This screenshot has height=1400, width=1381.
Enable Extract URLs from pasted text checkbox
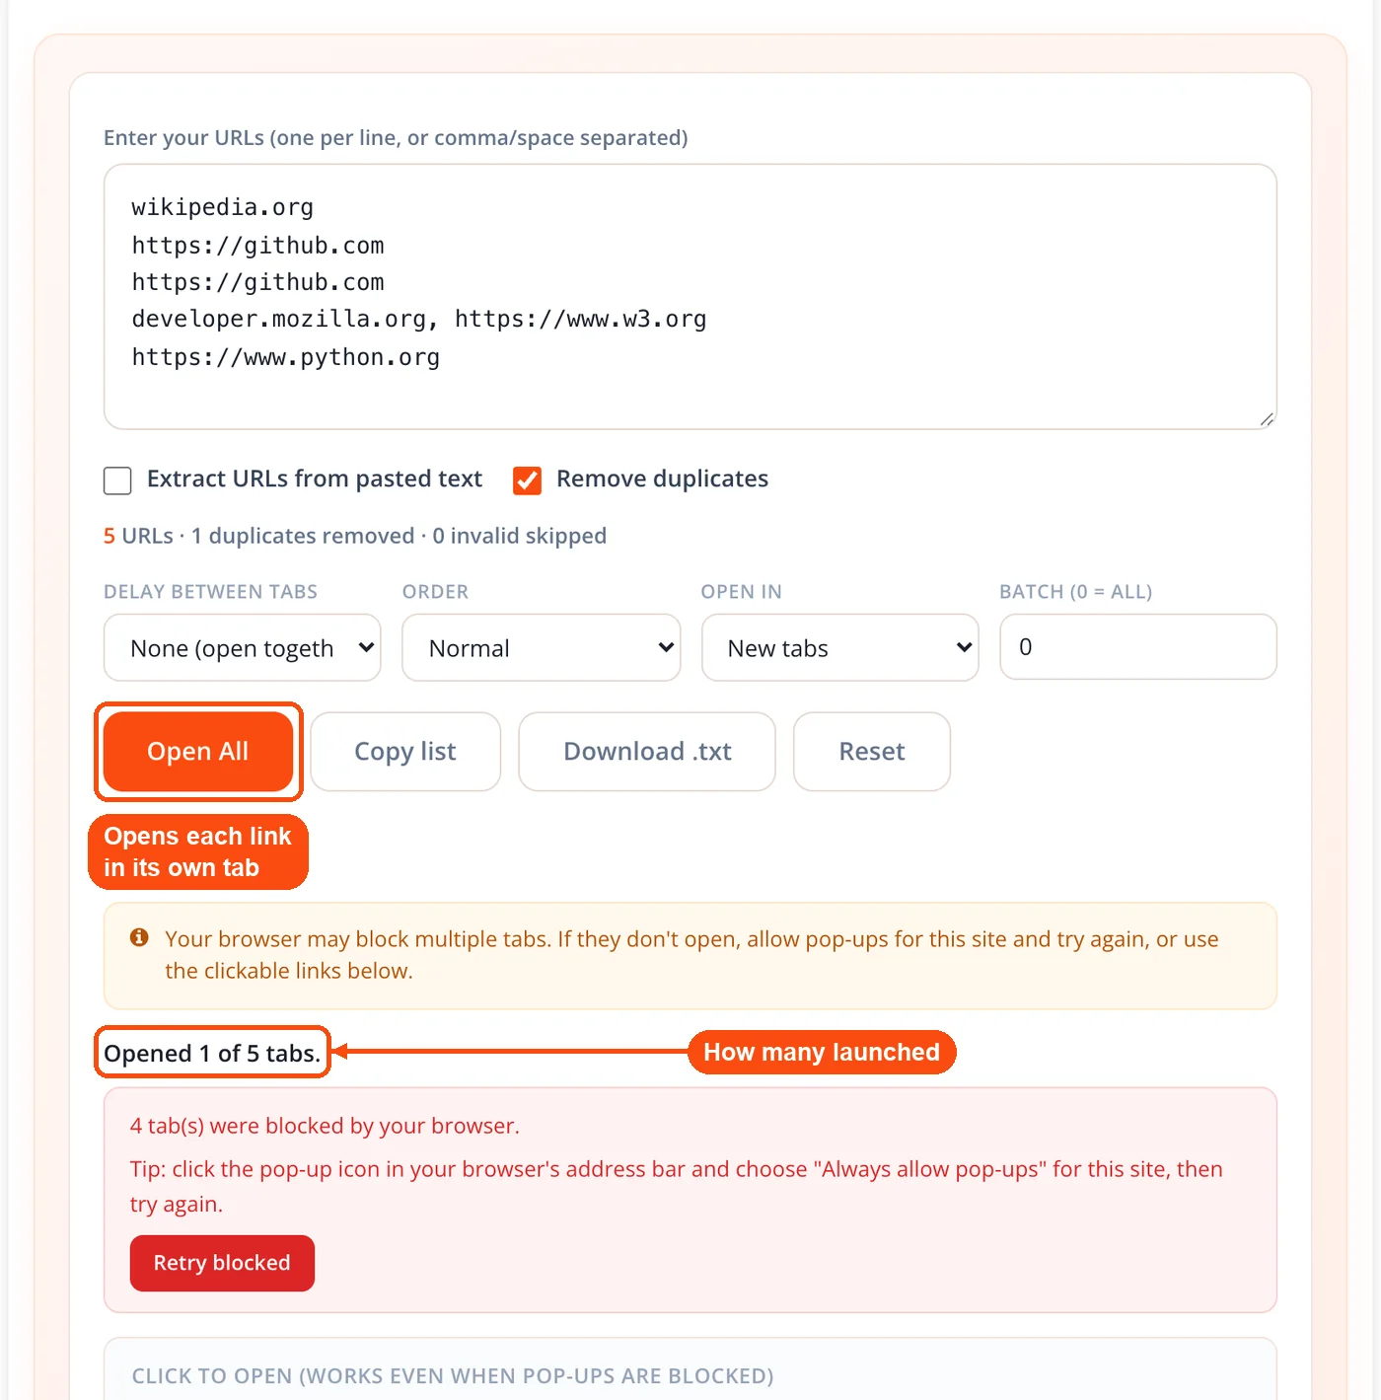point(117,480)
